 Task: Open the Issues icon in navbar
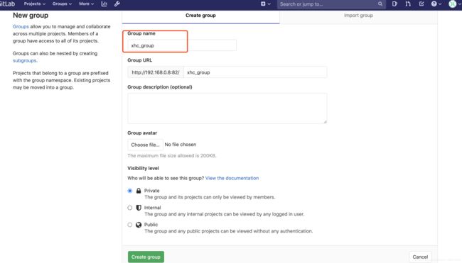pos(394,4)
